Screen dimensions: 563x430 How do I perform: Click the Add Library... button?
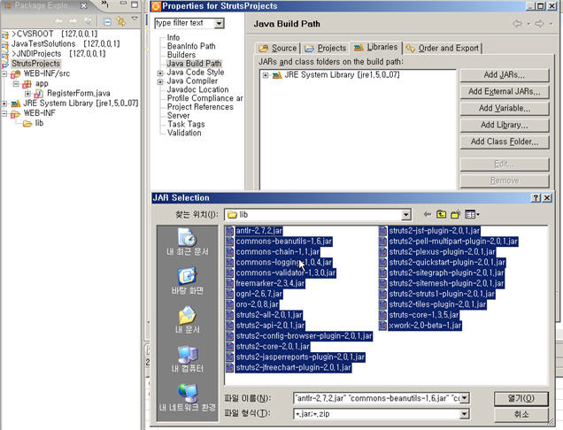coord(505,125)
